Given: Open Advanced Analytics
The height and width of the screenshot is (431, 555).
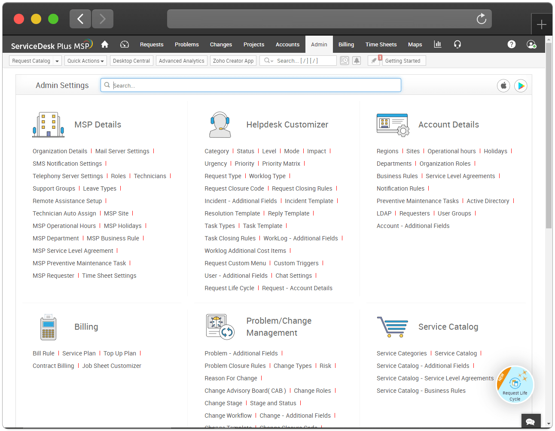Looking at the screenshot, I should (182, 61).
